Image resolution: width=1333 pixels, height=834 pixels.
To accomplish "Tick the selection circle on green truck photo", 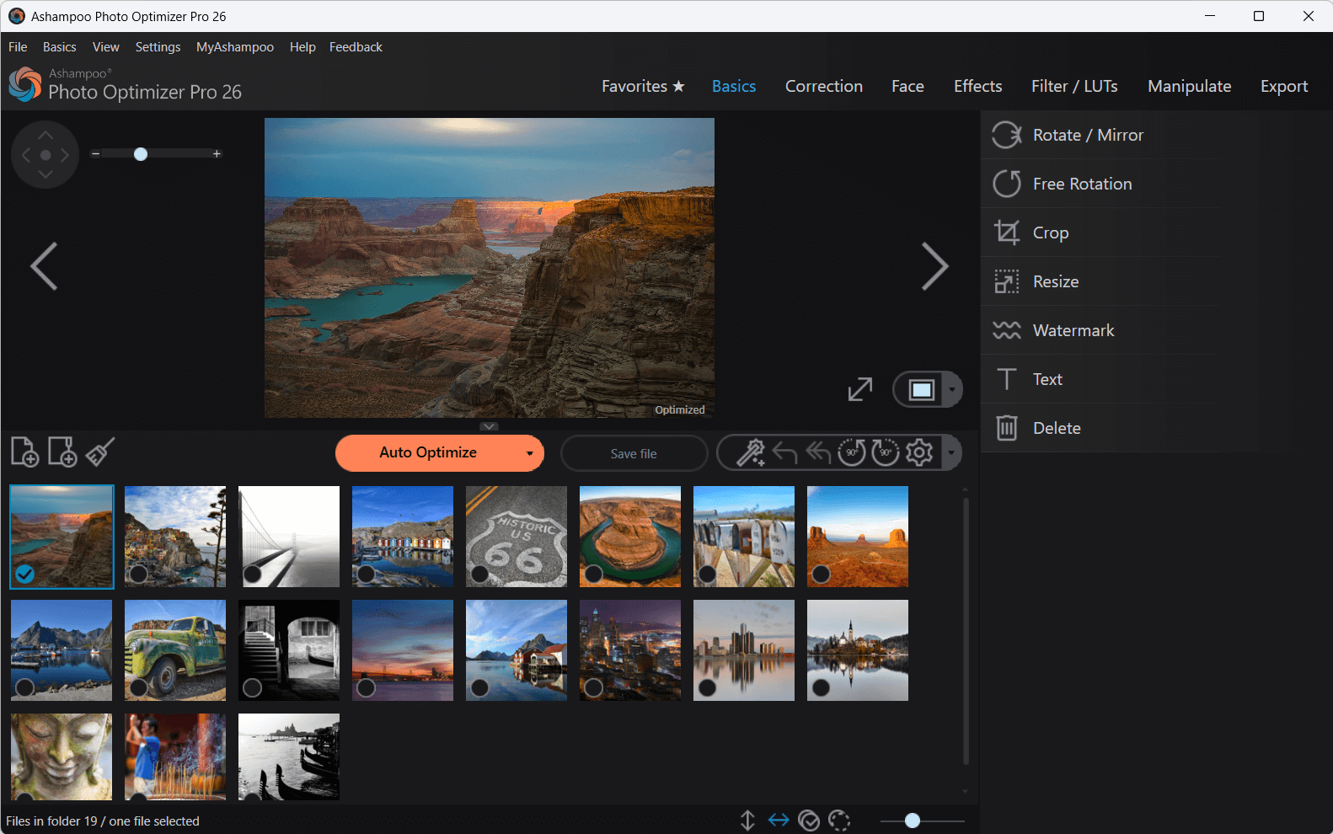I will (x=138, y=688).
